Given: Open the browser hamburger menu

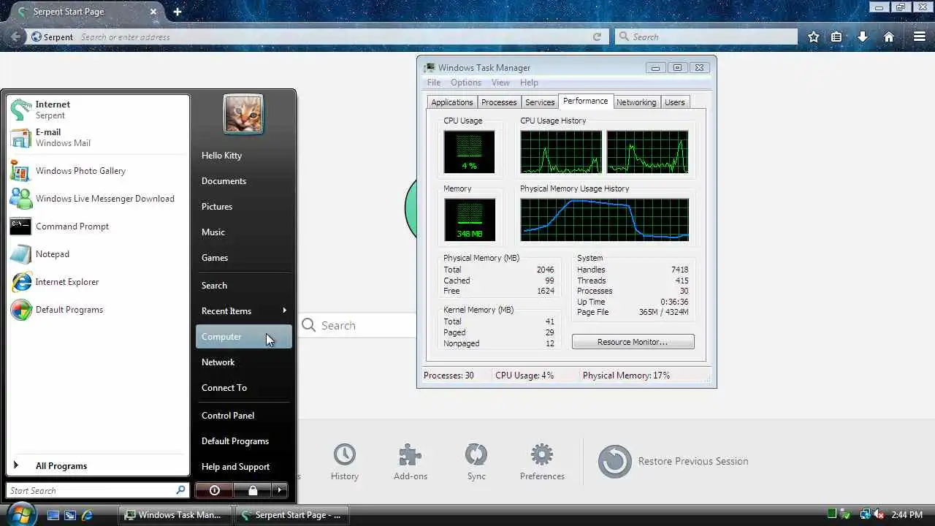Looking at the screenshot, I should [x=920, y=37].
